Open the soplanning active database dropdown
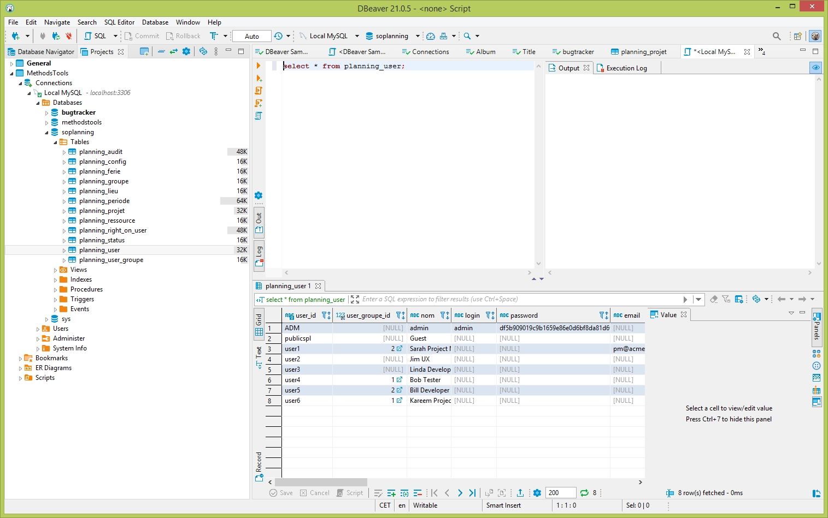Screen dimensions: 828x518 tap(392, 36)
